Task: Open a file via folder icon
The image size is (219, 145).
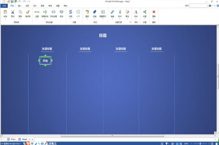Action: [x=9, y=1]
